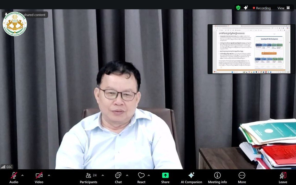Click the green encryption shield icon
Image resolution: width=296 pixels, height=185 pixels.
[238, 8]
